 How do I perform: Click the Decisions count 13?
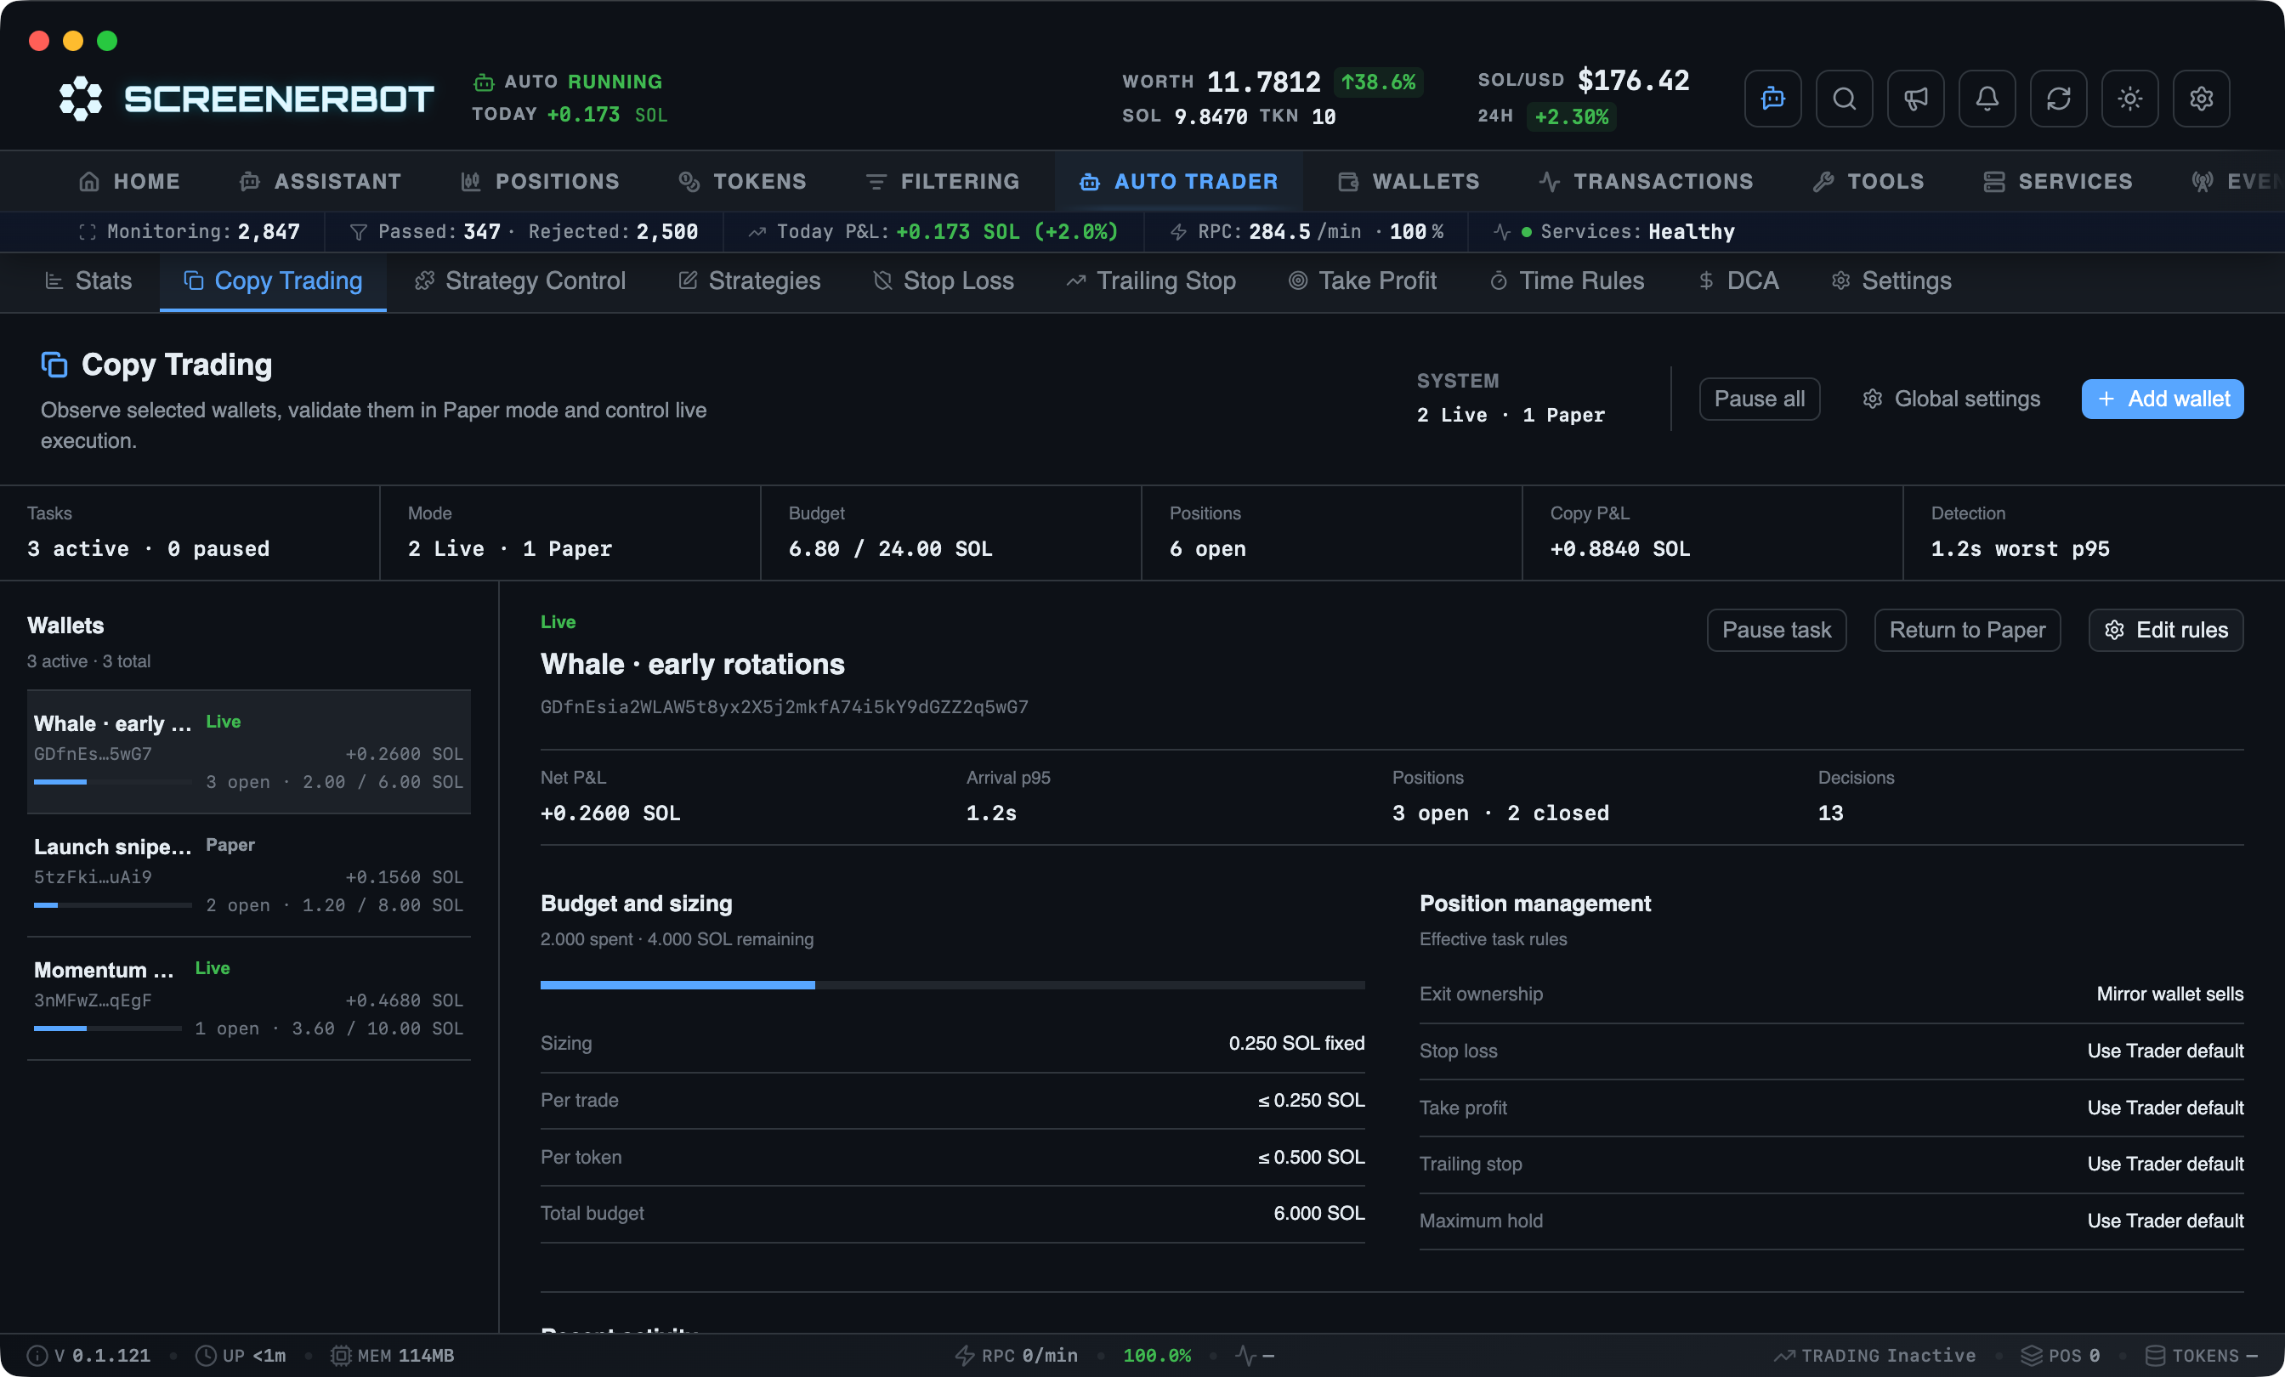coord(1829,813)
